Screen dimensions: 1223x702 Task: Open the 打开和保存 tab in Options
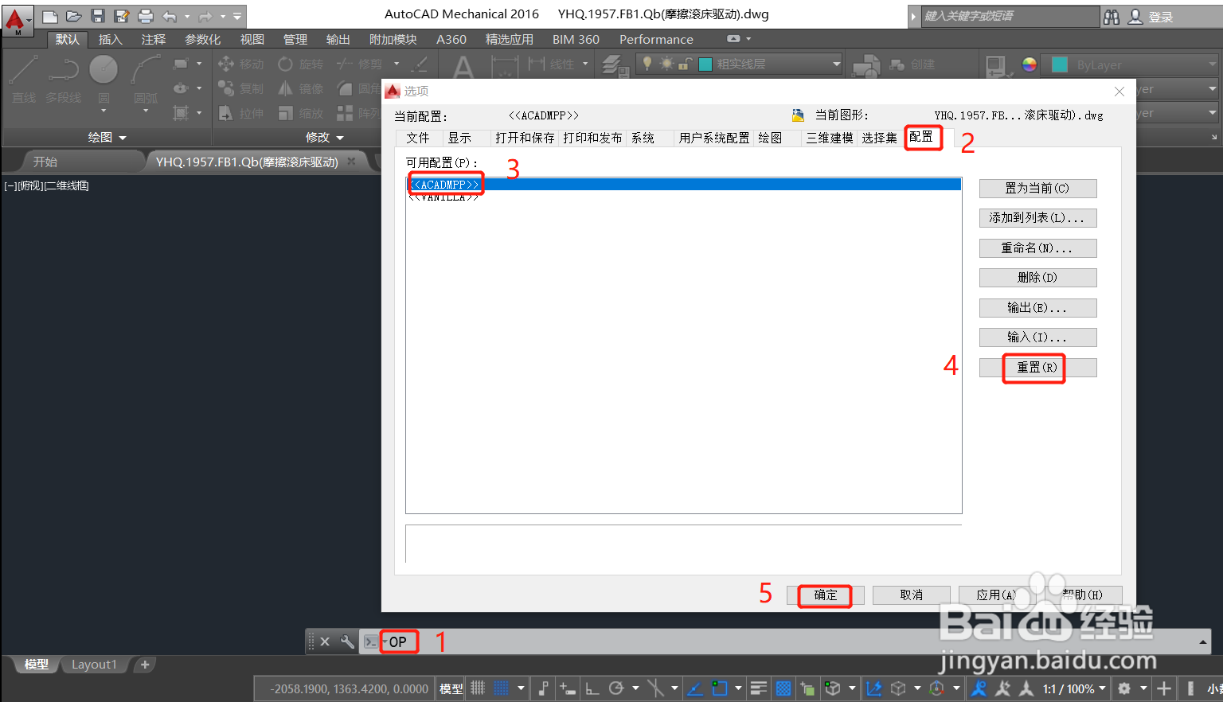tap(525, 138)
